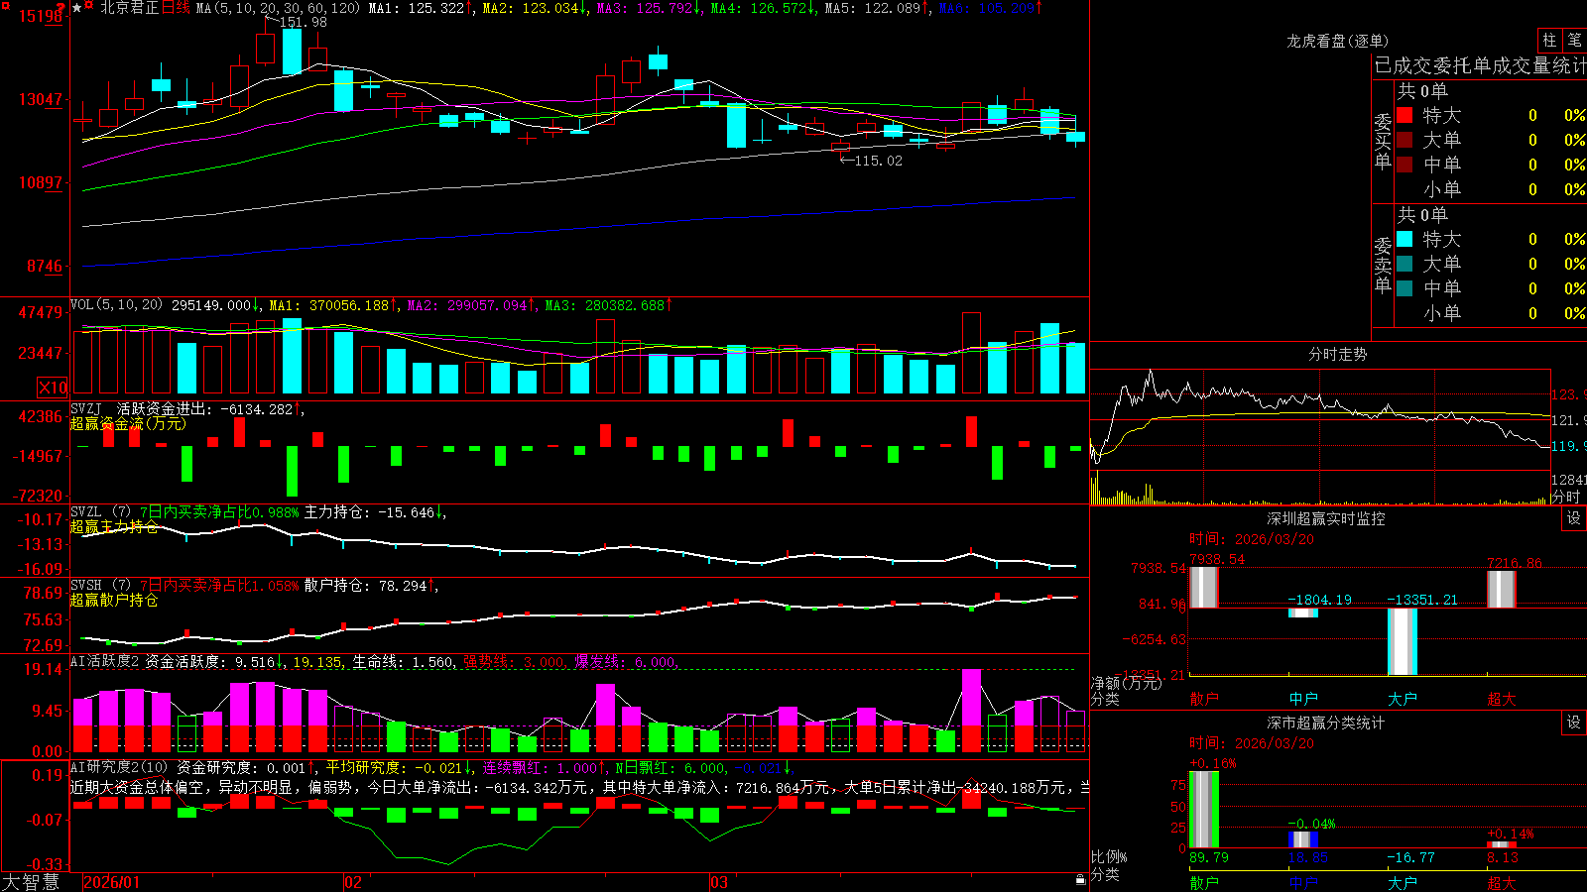Click the 2026/01 date on time axis
This screenshot has width=1587, height=892.
pos(112,882)
